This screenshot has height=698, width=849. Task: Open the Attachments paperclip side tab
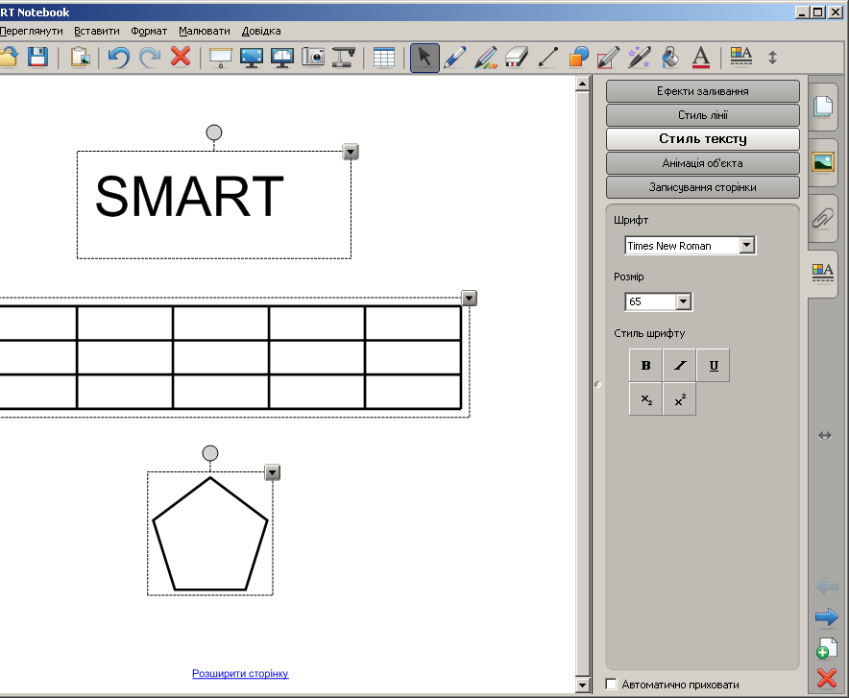tap(823, 218)
